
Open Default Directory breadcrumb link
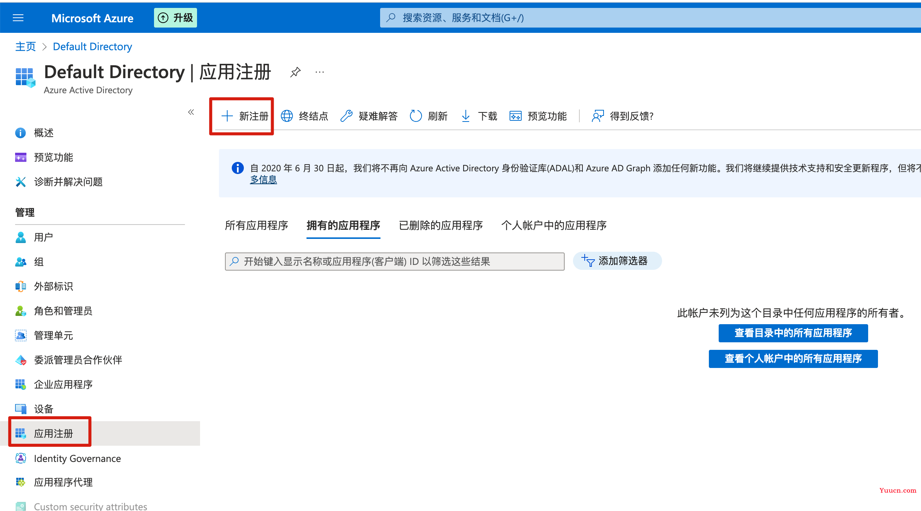pos(92,46)
